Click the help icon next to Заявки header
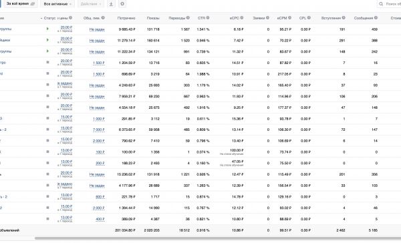401x243 pixels. click(267, 17)
